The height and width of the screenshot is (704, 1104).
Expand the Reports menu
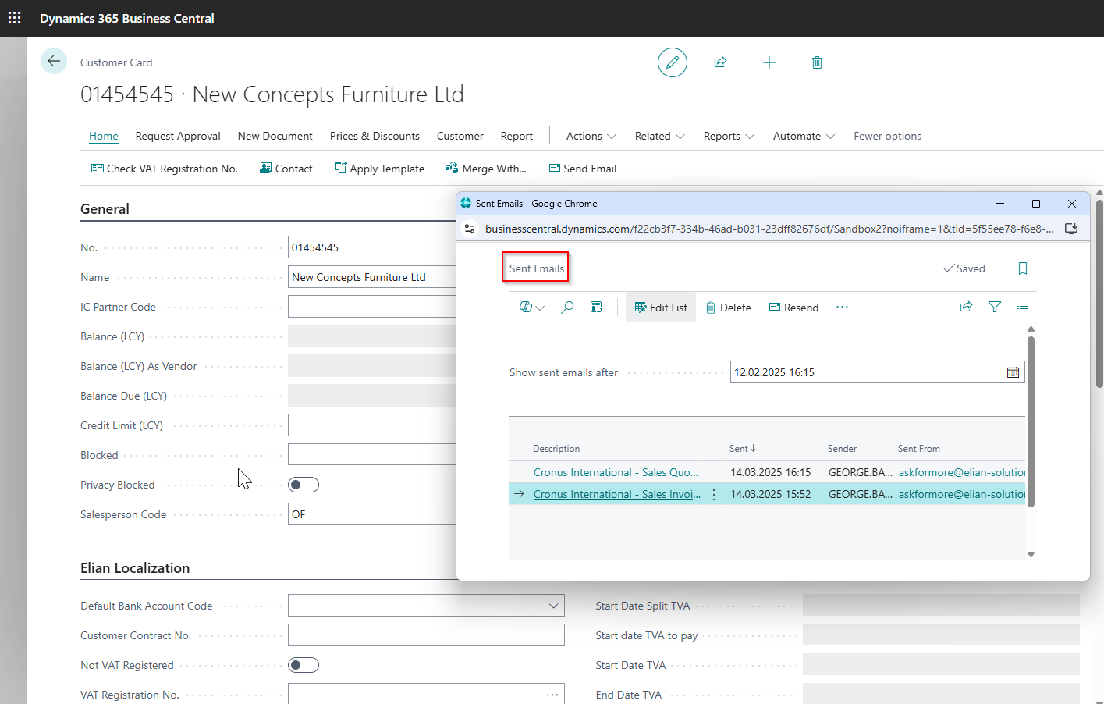[x=729, y=136]
